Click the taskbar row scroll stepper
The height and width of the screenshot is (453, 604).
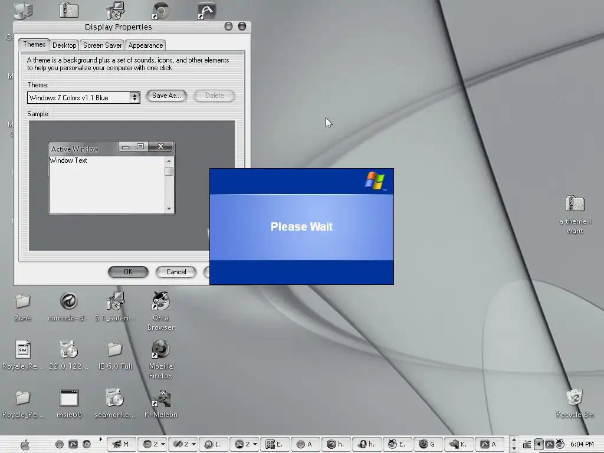514,445
